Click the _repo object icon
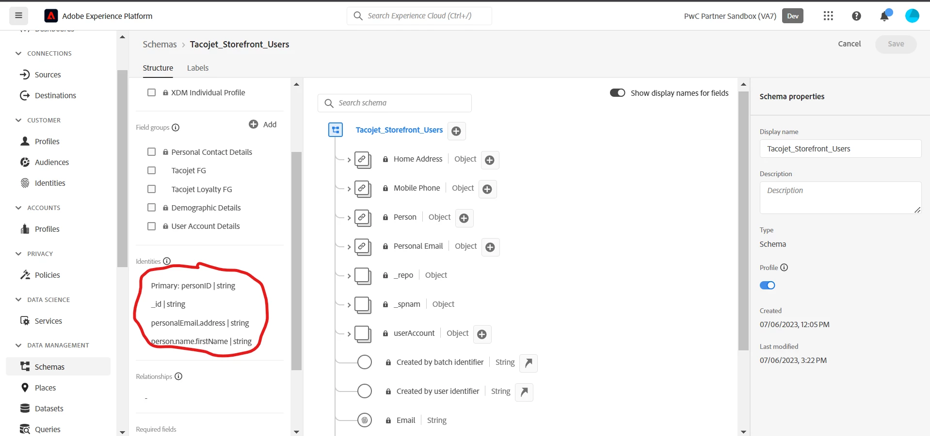 coord(363,276)
